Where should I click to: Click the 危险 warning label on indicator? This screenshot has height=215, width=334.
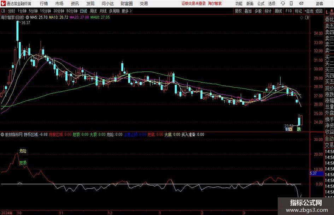tap(23, 151)
